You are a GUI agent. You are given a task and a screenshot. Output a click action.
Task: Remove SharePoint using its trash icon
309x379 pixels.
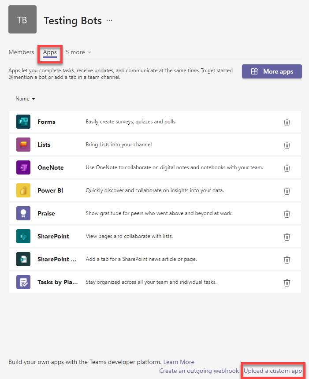coord(287,237)
